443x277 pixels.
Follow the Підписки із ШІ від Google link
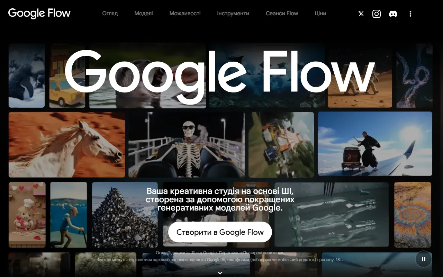pyautogui.click(x=192, y=253)
